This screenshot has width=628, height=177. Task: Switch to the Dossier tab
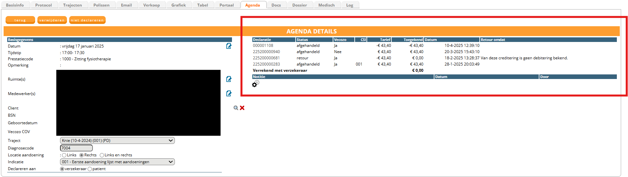300,5
